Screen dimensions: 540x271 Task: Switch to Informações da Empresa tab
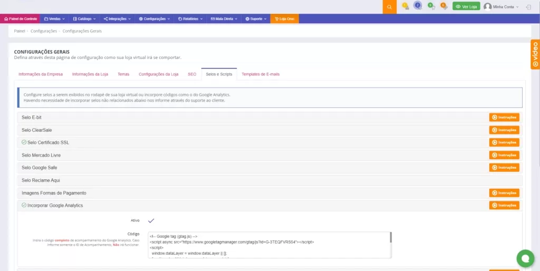[x=41, y=74]
